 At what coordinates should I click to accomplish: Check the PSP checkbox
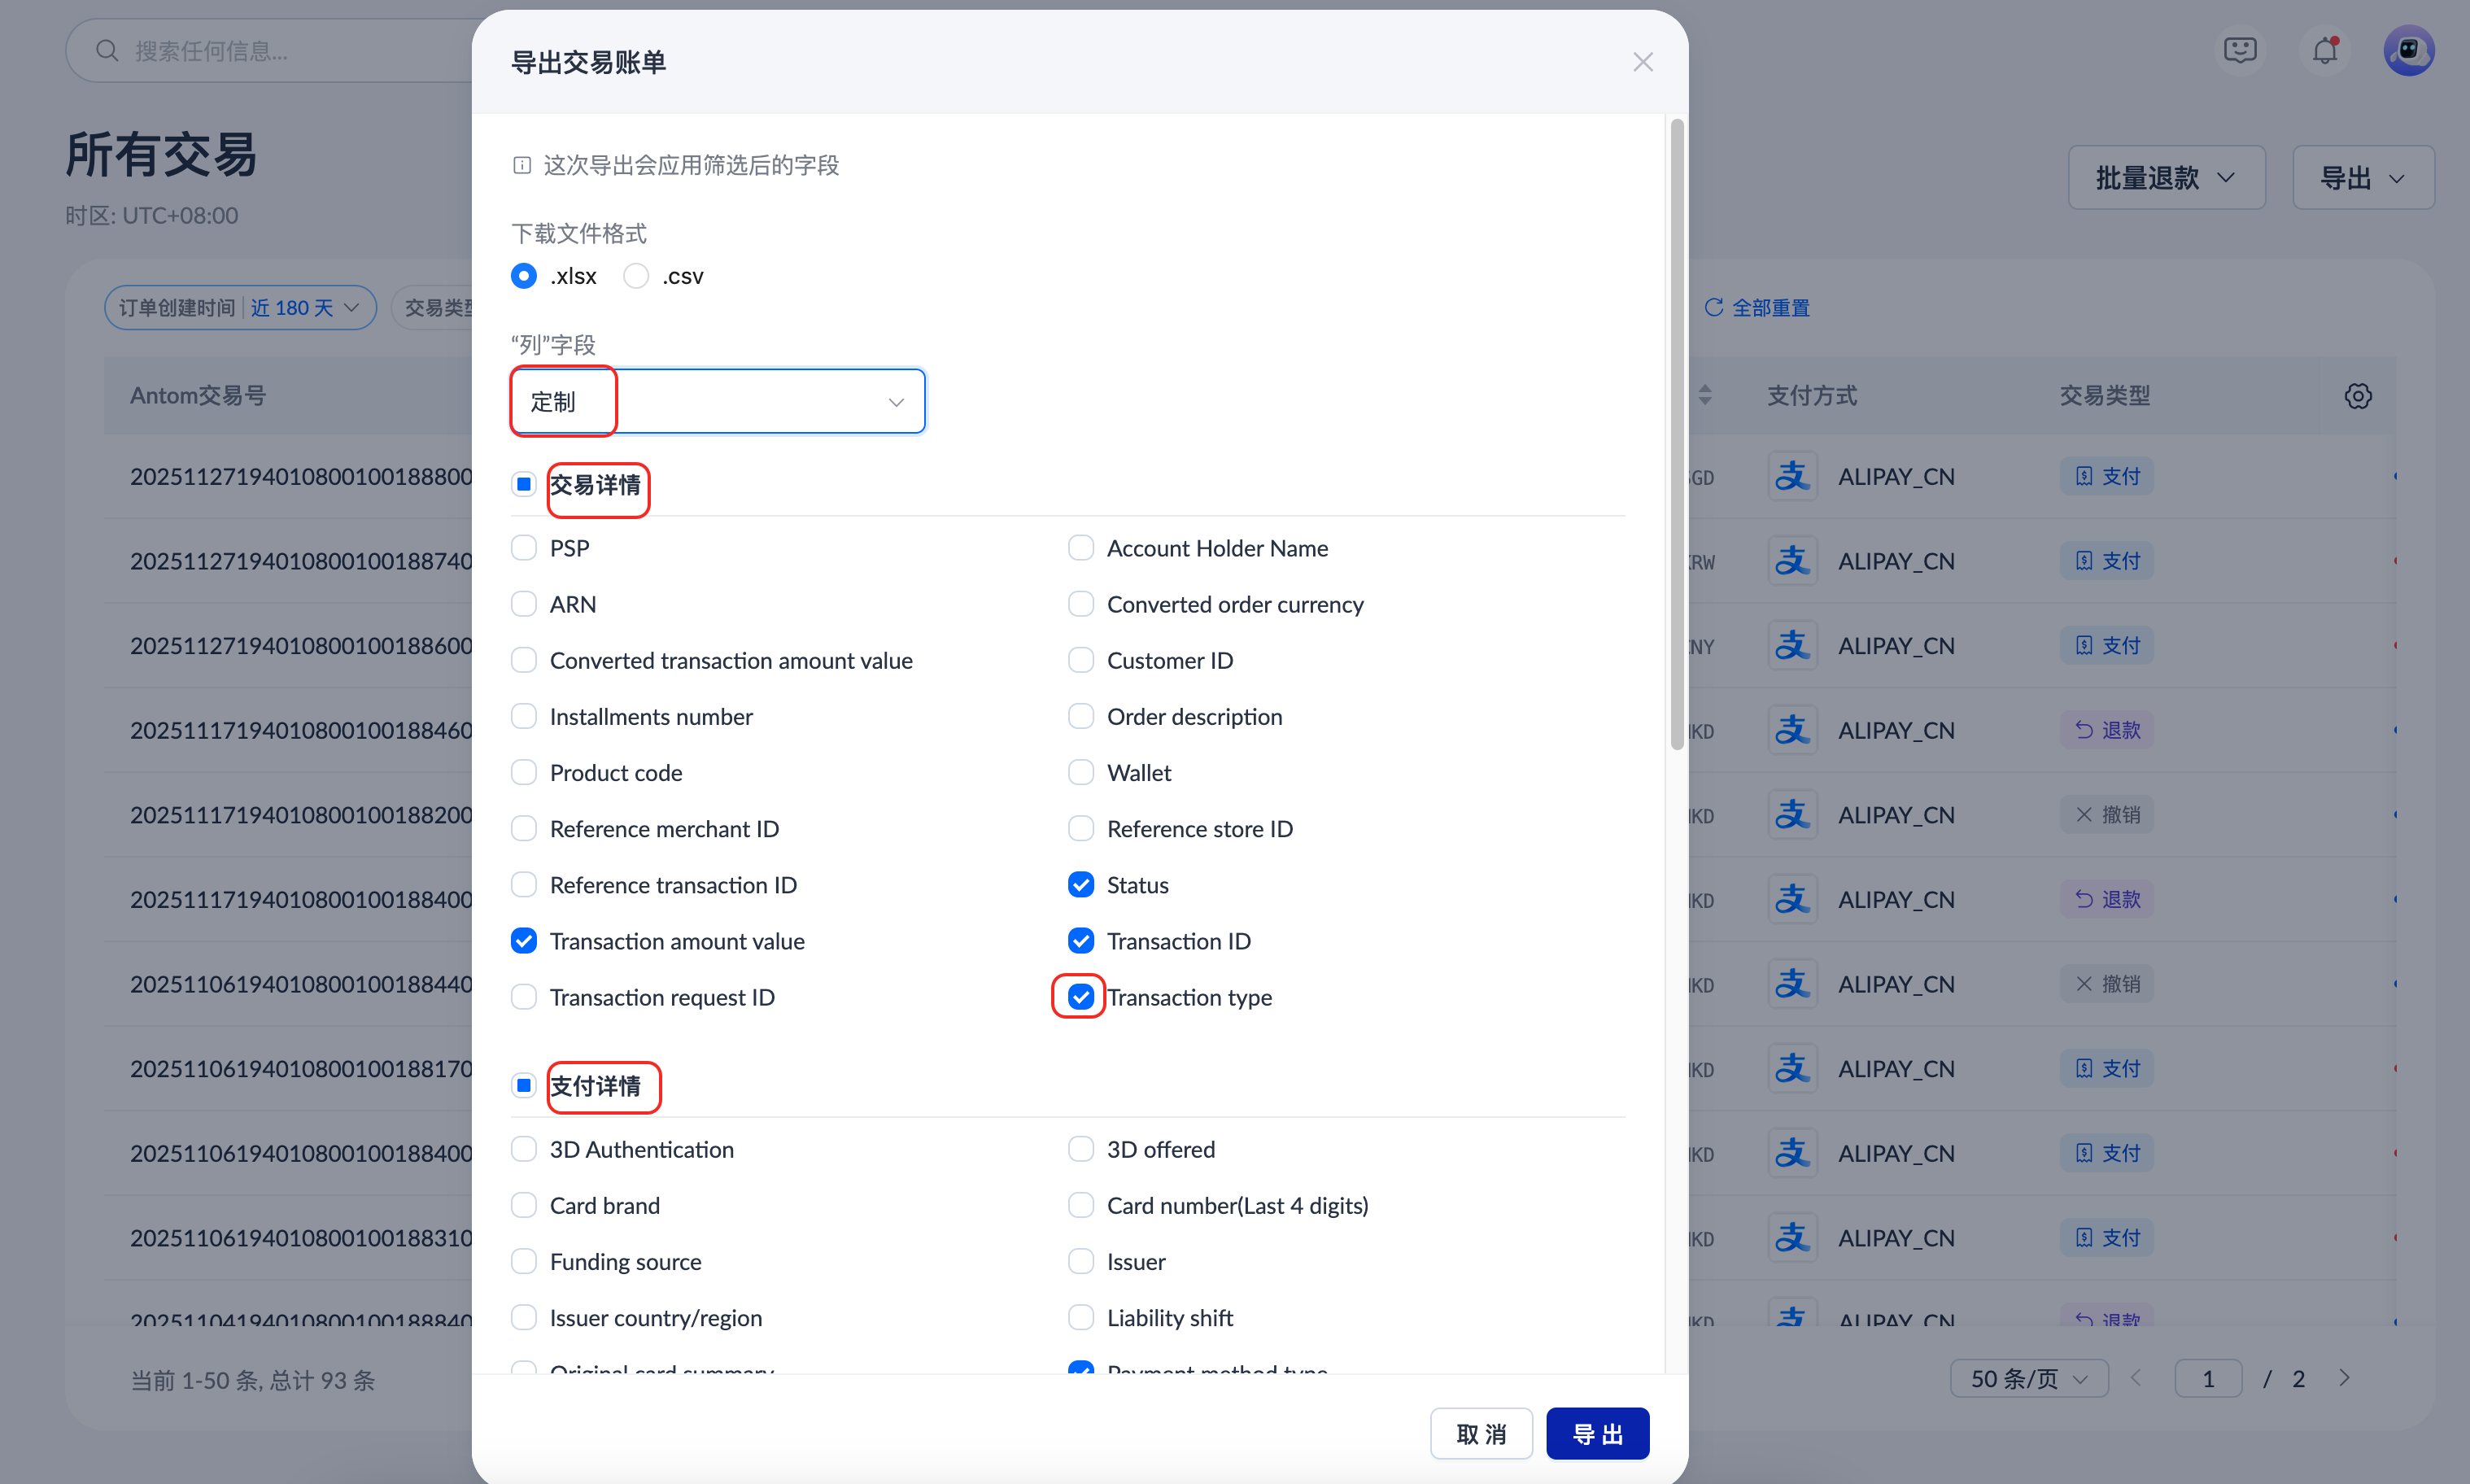click(524, 548)
